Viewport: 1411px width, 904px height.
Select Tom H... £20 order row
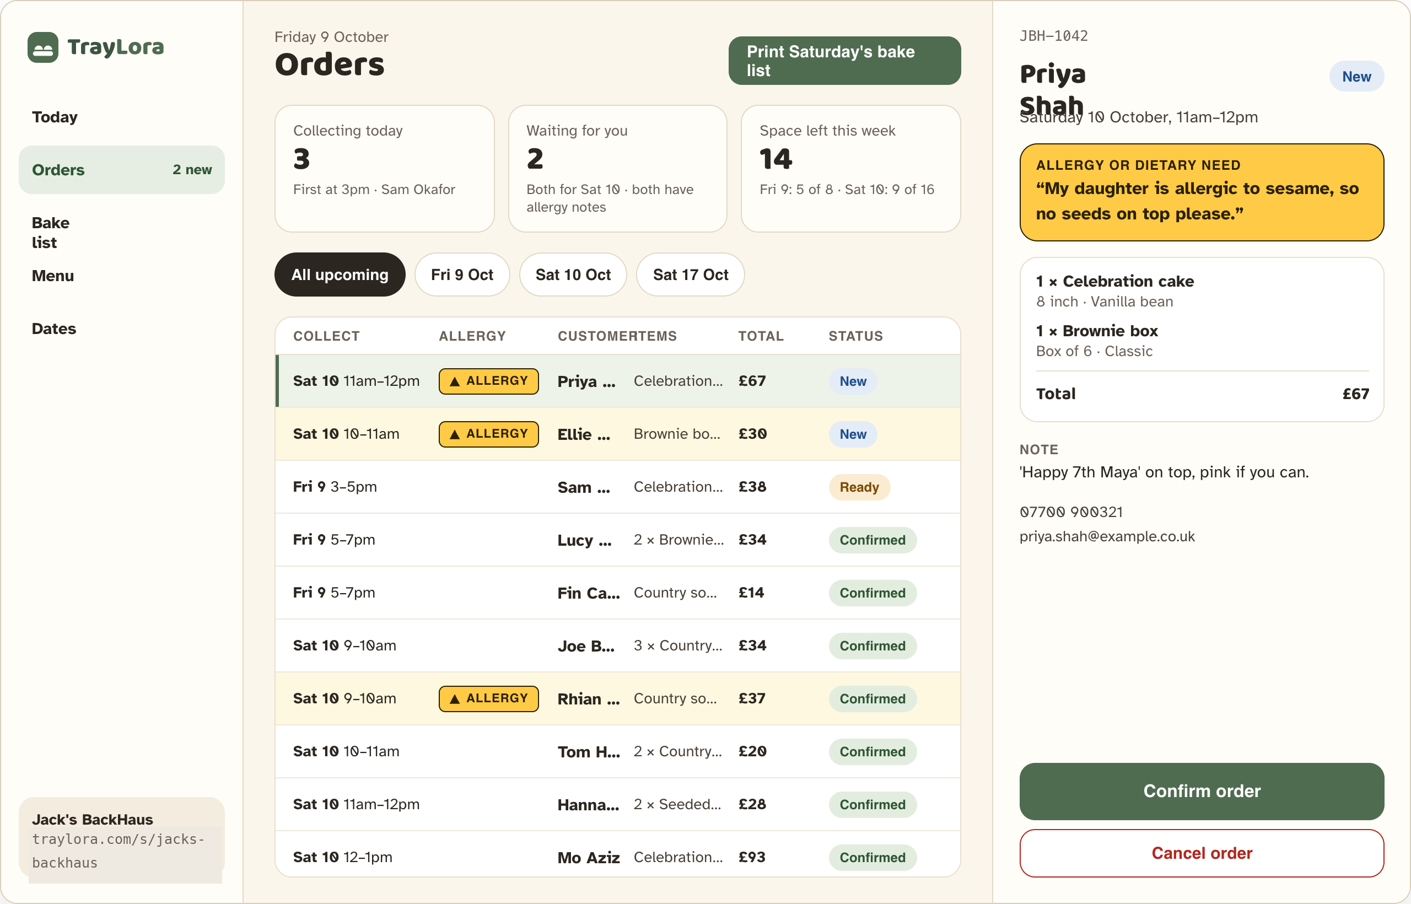(x=617, y=751)
